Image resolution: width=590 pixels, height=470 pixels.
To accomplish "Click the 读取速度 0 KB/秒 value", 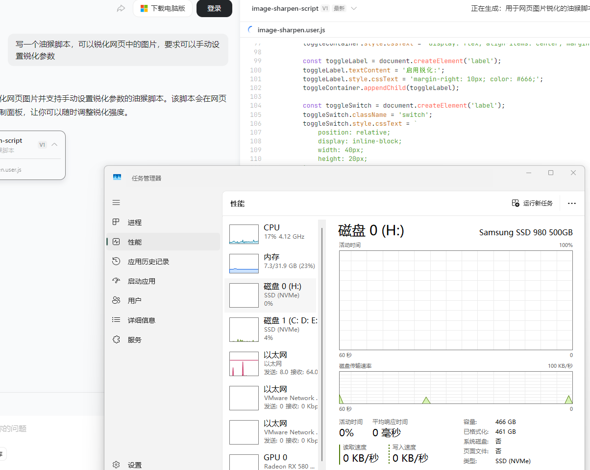I will coord(361,458).
